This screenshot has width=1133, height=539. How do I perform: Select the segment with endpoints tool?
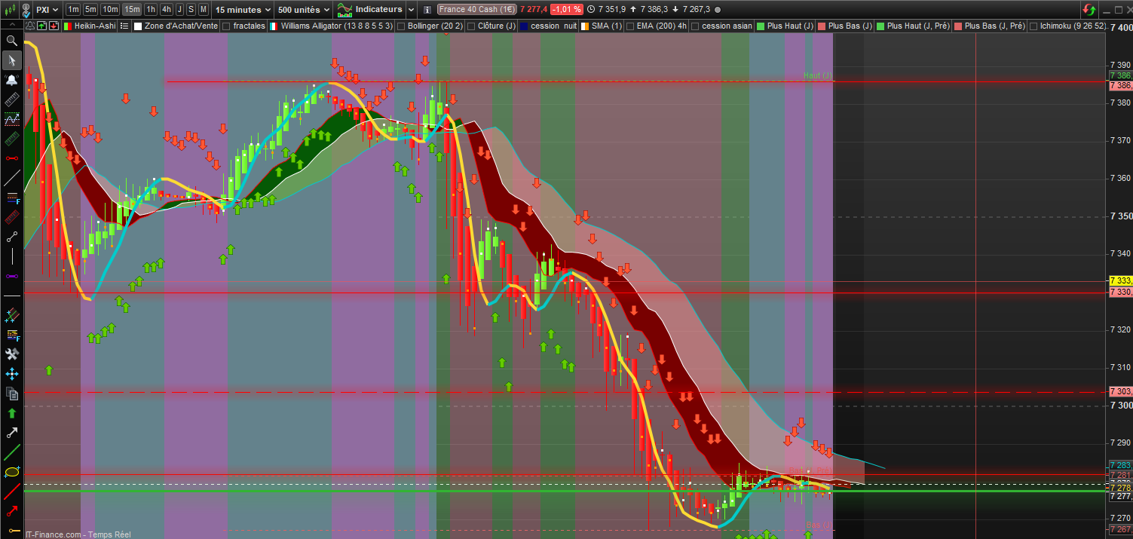[x=11, y=237]
